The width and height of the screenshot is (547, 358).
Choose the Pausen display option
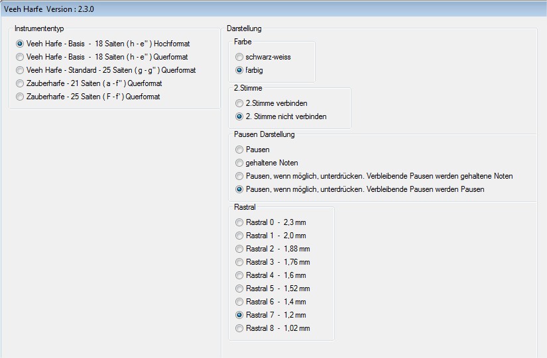[239, 150]
